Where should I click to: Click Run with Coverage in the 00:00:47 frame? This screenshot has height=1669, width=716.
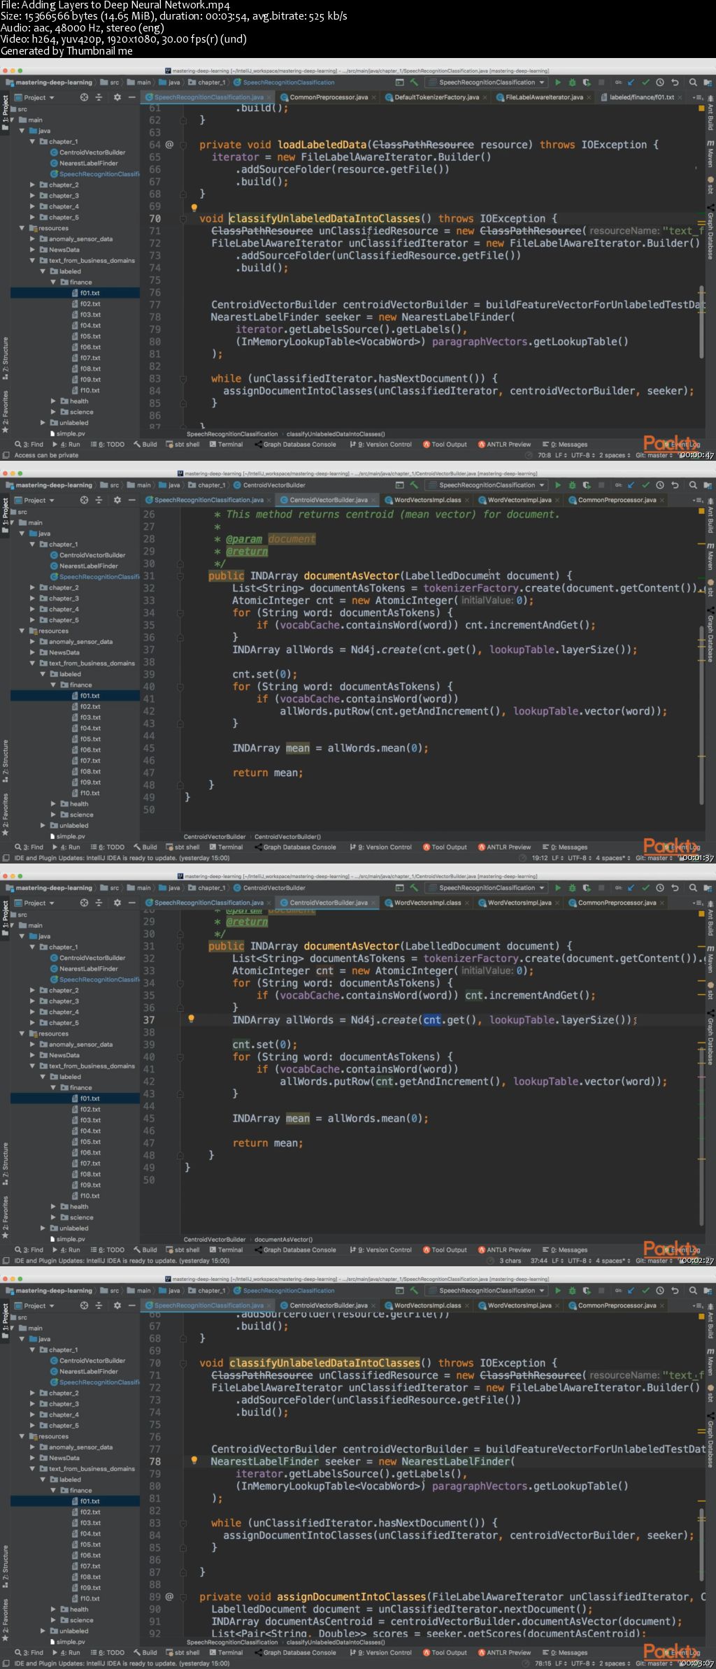587,83
